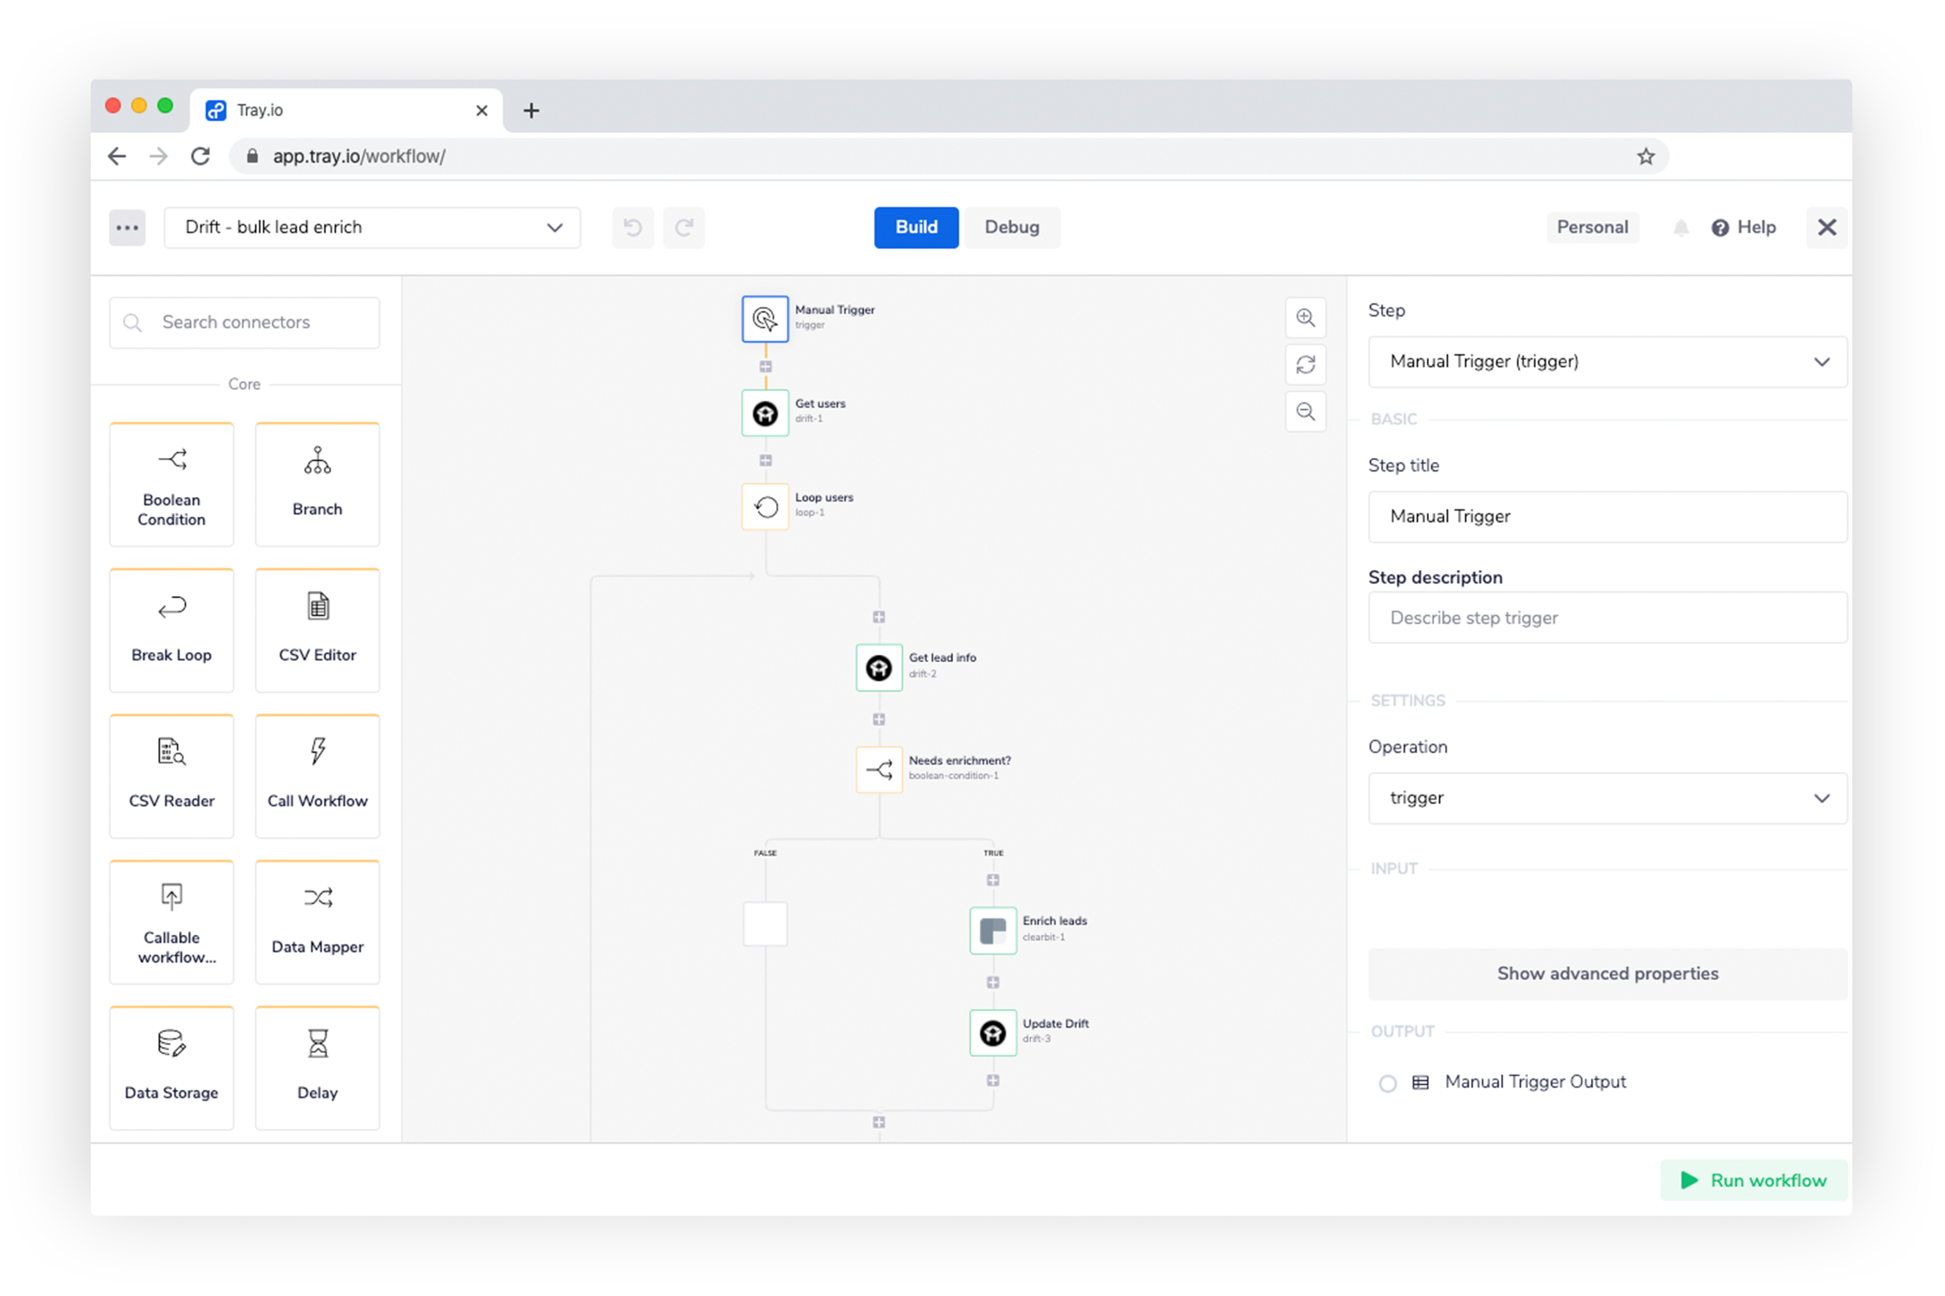Select the Loop users step icon
Image resolution: width=1945 pixels, height=1296 pixels.
[x=765, y=507]
